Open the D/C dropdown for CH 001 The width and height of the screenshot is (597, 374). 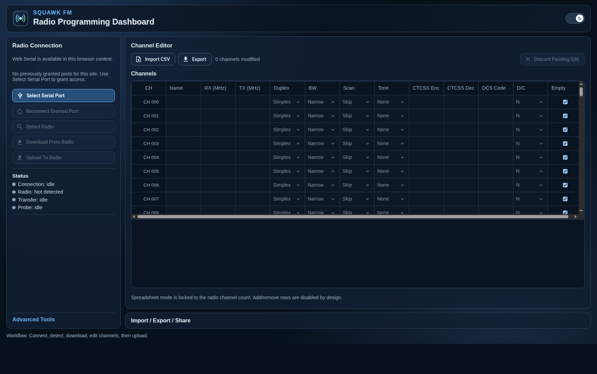[530, 116]
